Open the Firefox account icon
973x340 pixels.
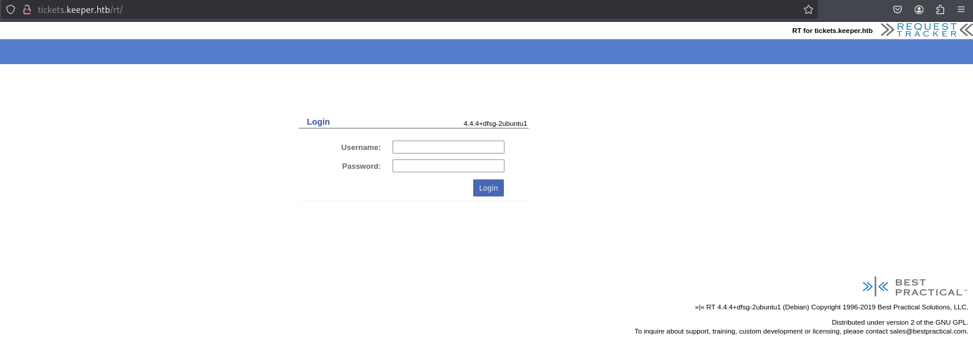919,9
